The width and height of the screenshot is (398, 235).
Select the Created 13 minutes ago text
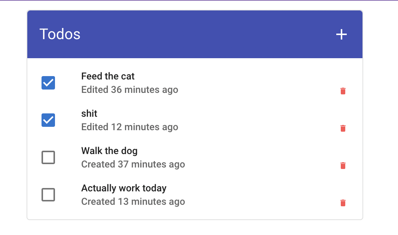pyautogui.click(x=133, y=201)
